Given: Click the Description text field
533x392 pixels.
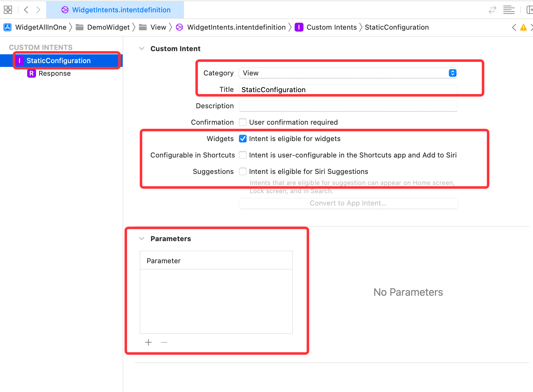Looking at the screenshot, I should (x=348, y=106).
